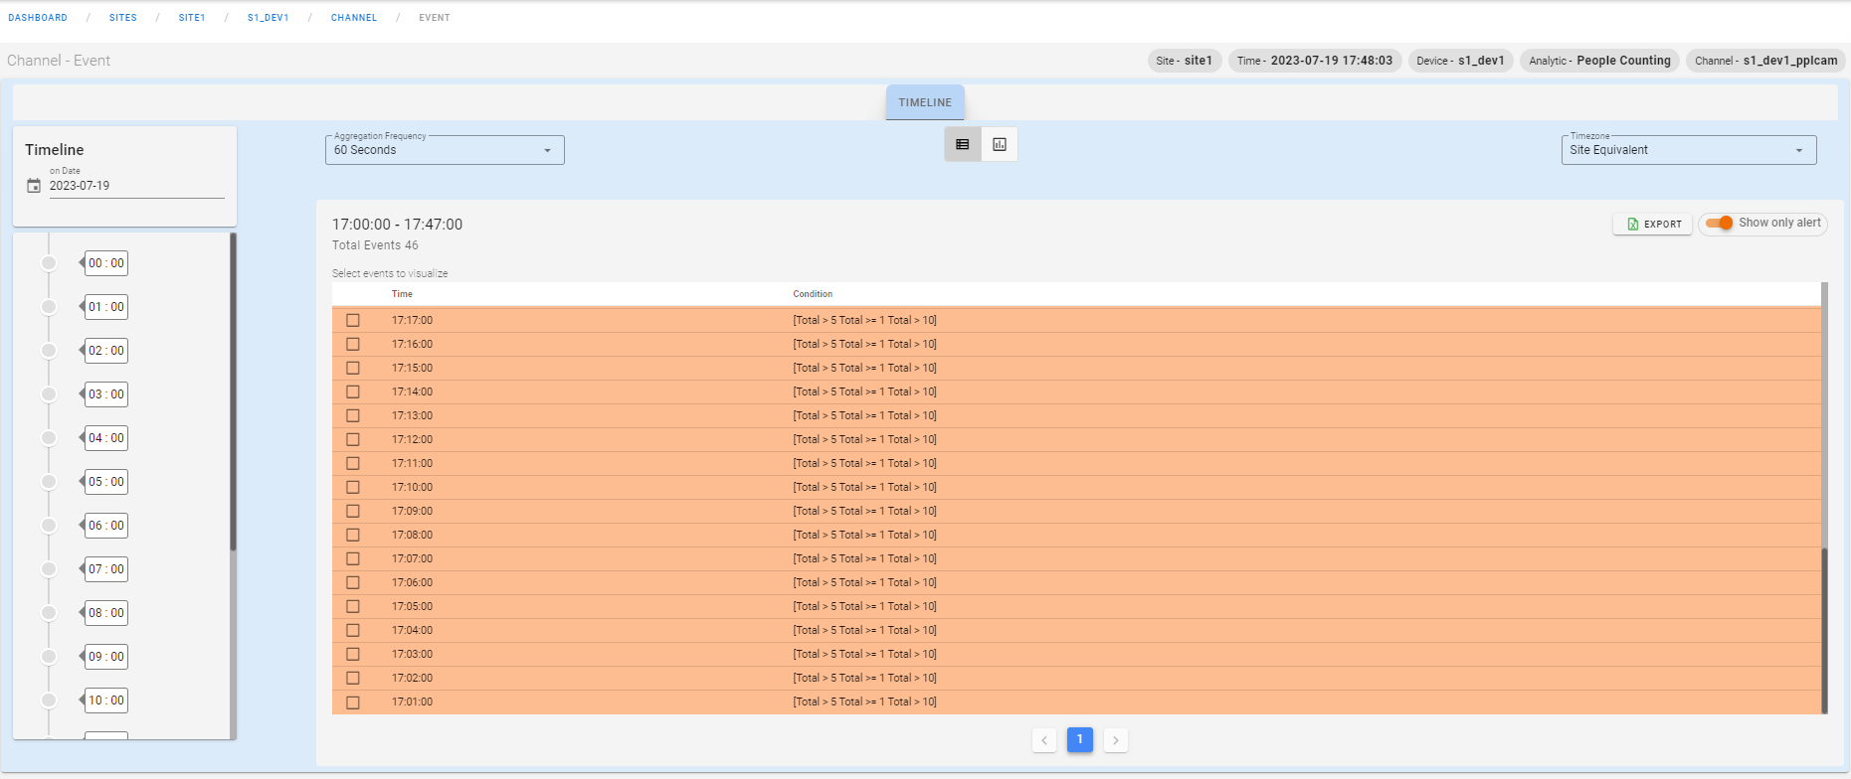1851x779 pixels.
Task: Go to previous page arrow
Action: (x=1044, y=740)
